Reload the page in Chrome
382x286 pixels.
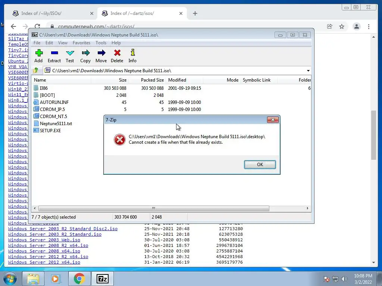pyautogui.click(x=37, y=26)
